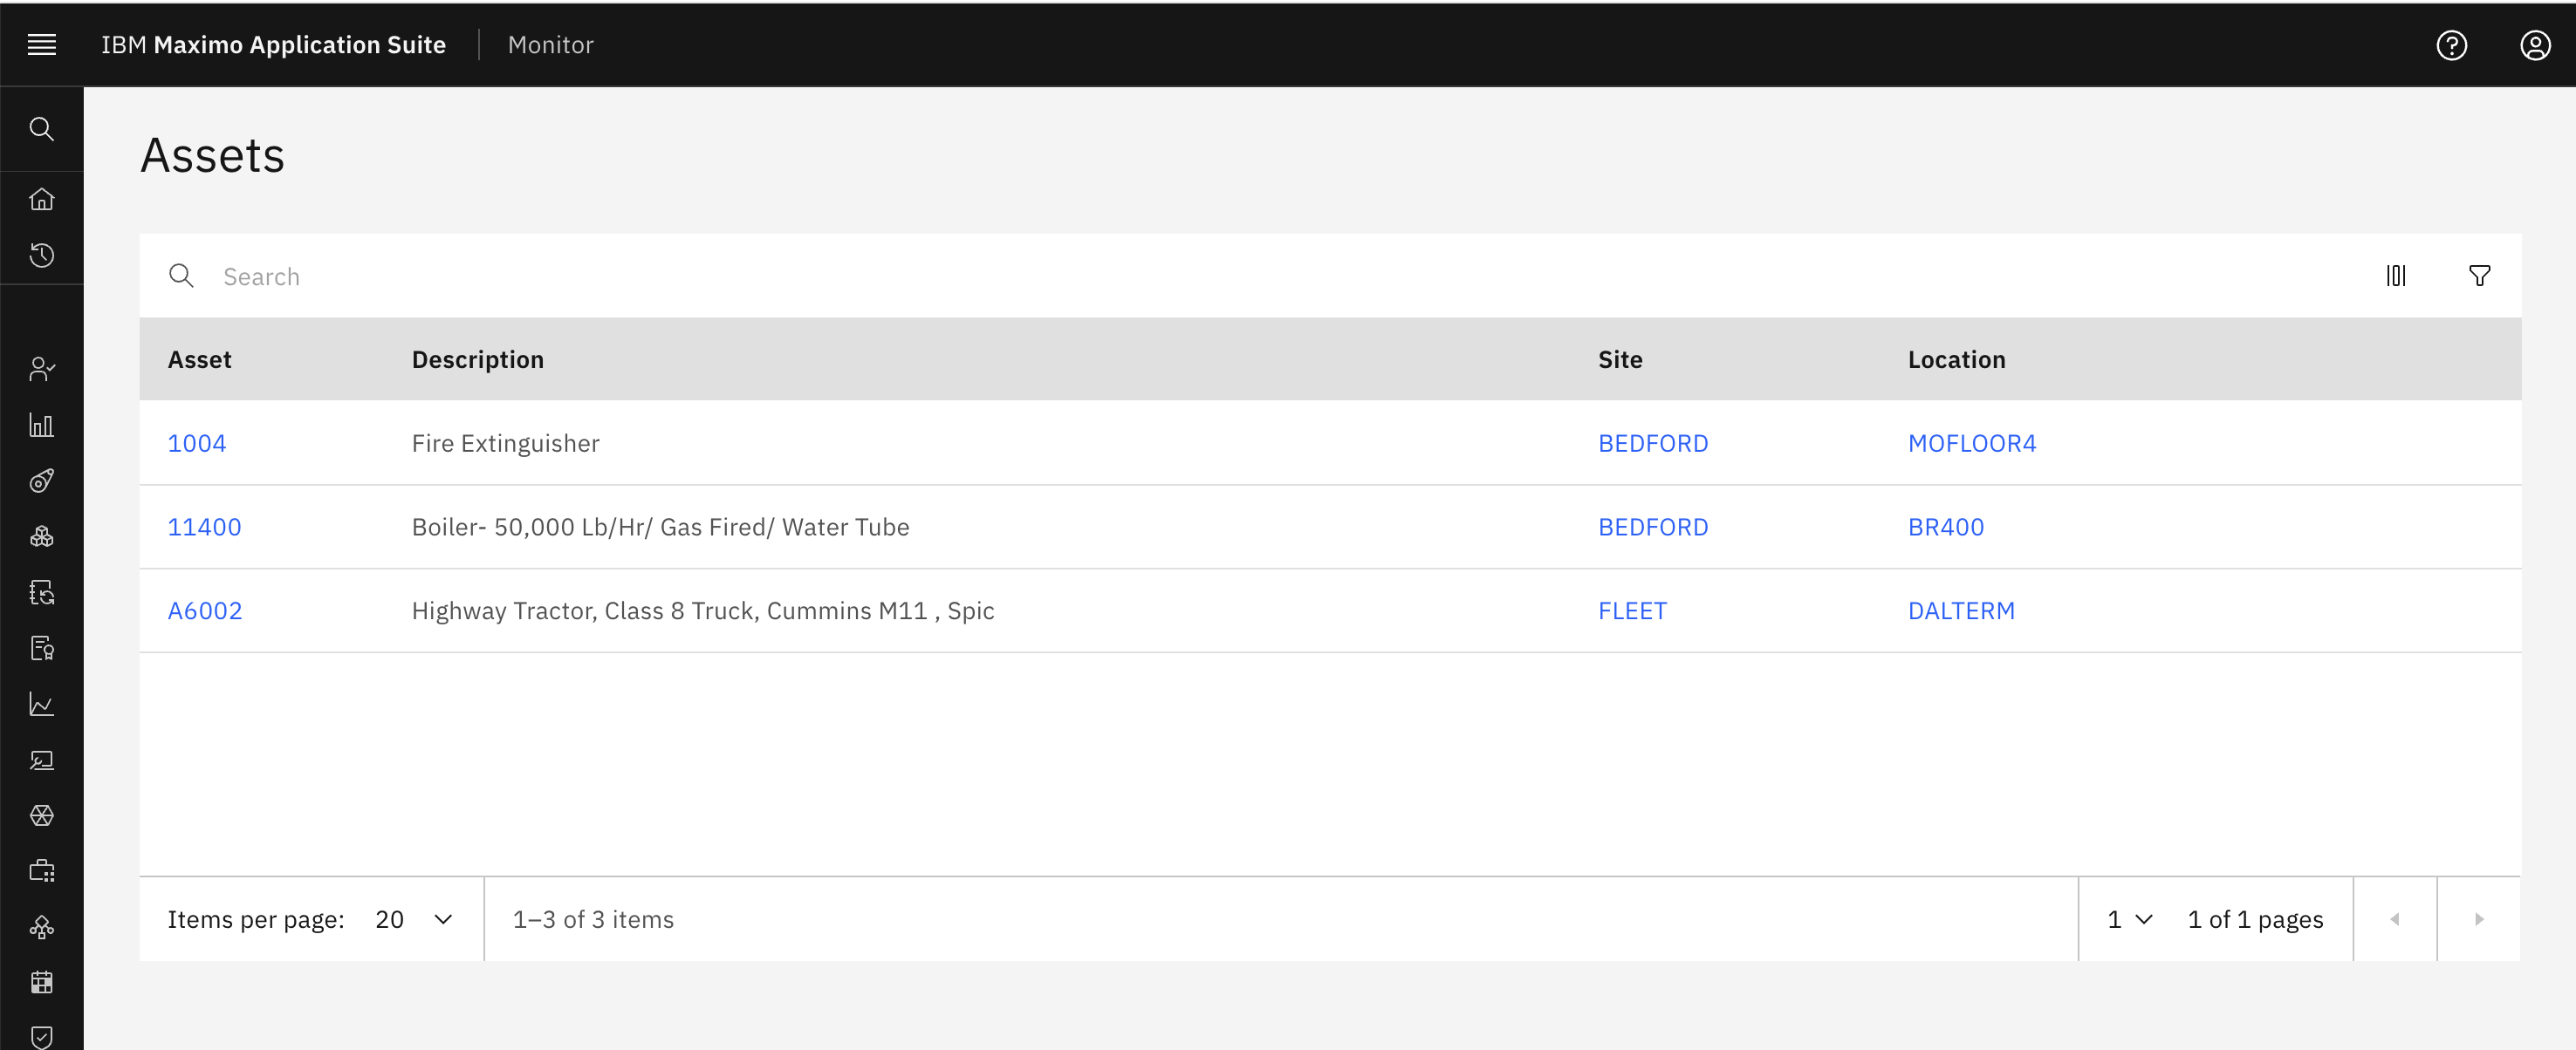The height and width of the screenshot is (1050, 2576).
Task: Go to home via sidebar house icon
Action: pos(41,199)
